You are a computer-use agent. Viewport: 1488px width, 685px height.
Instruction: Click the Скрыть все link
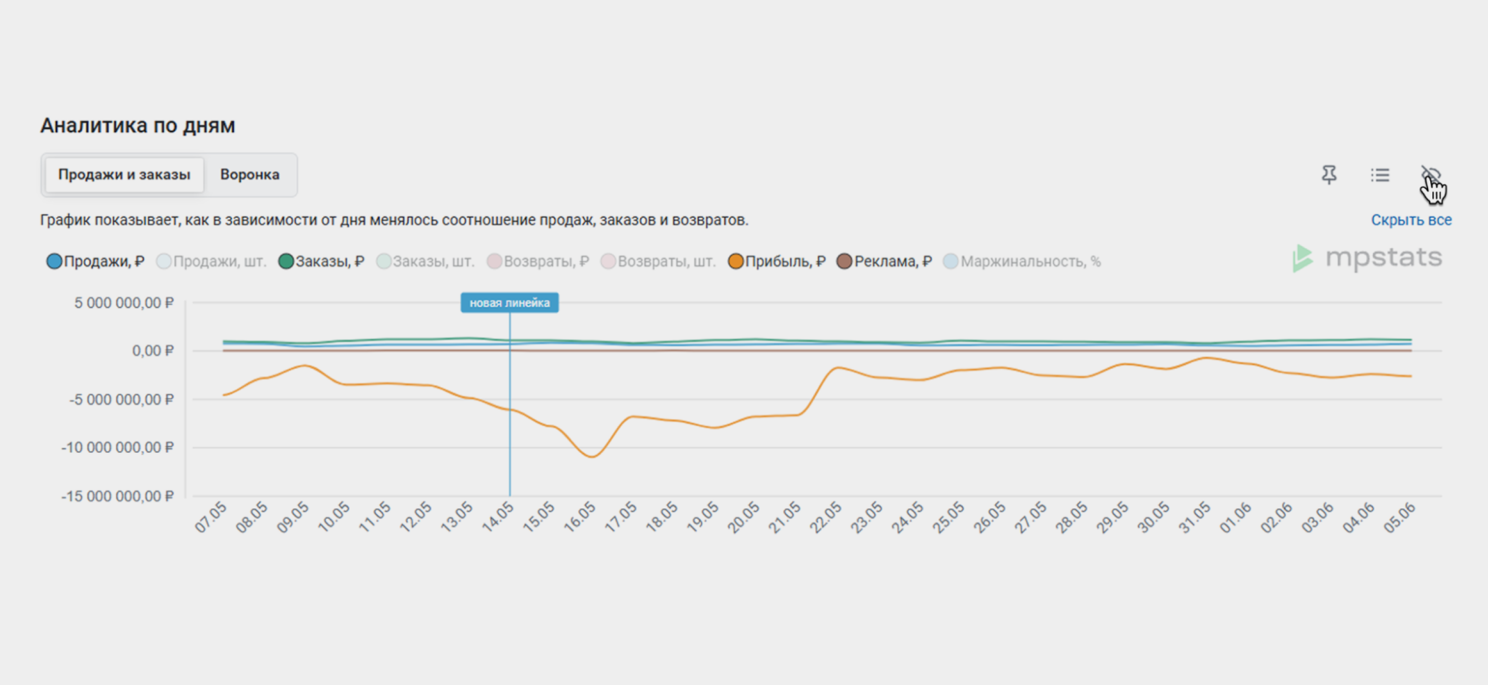coord(1411,220)
